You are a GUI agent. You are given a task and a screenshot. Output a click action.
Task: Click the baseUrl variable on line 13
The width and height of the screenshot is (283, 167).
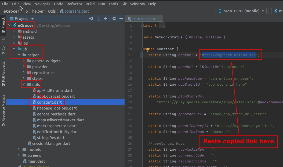(x=186, y=67)
